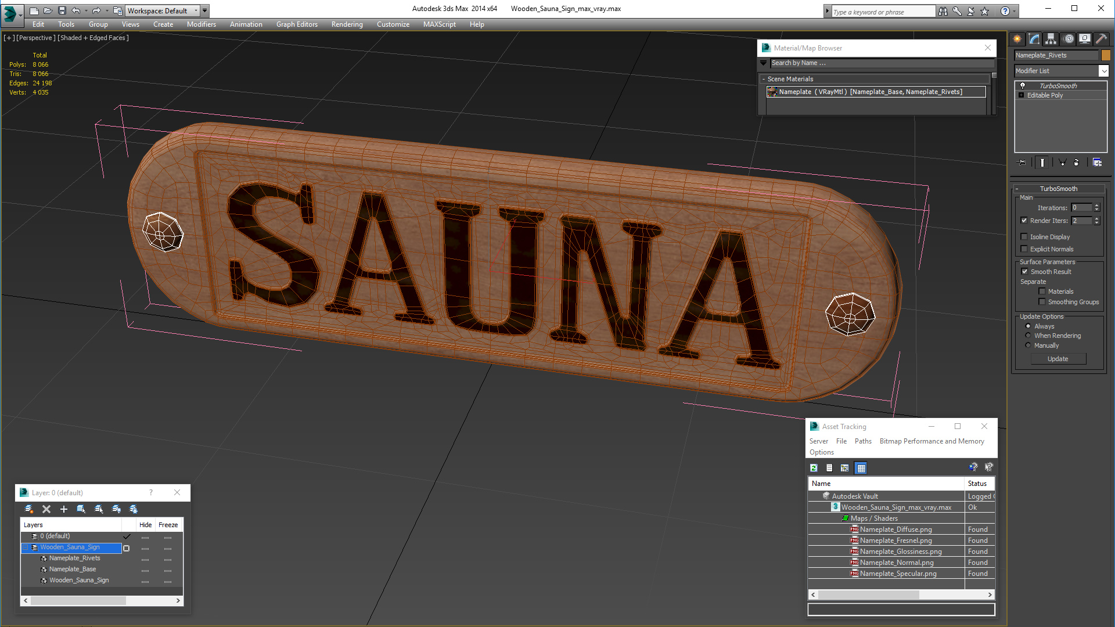Increase the Iterations spinner value
Screen dimensions: 1115x627
(1096, 206)
